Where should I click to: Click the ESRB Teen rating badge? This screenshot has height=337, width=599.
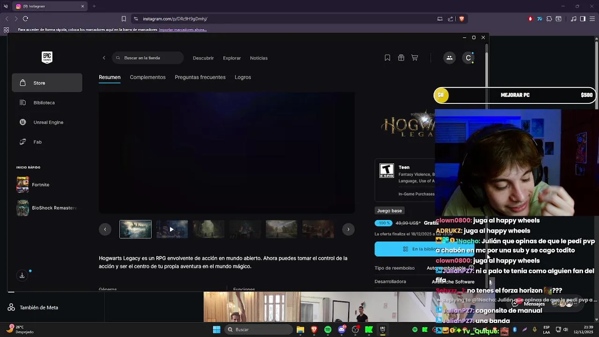point(387,171)
